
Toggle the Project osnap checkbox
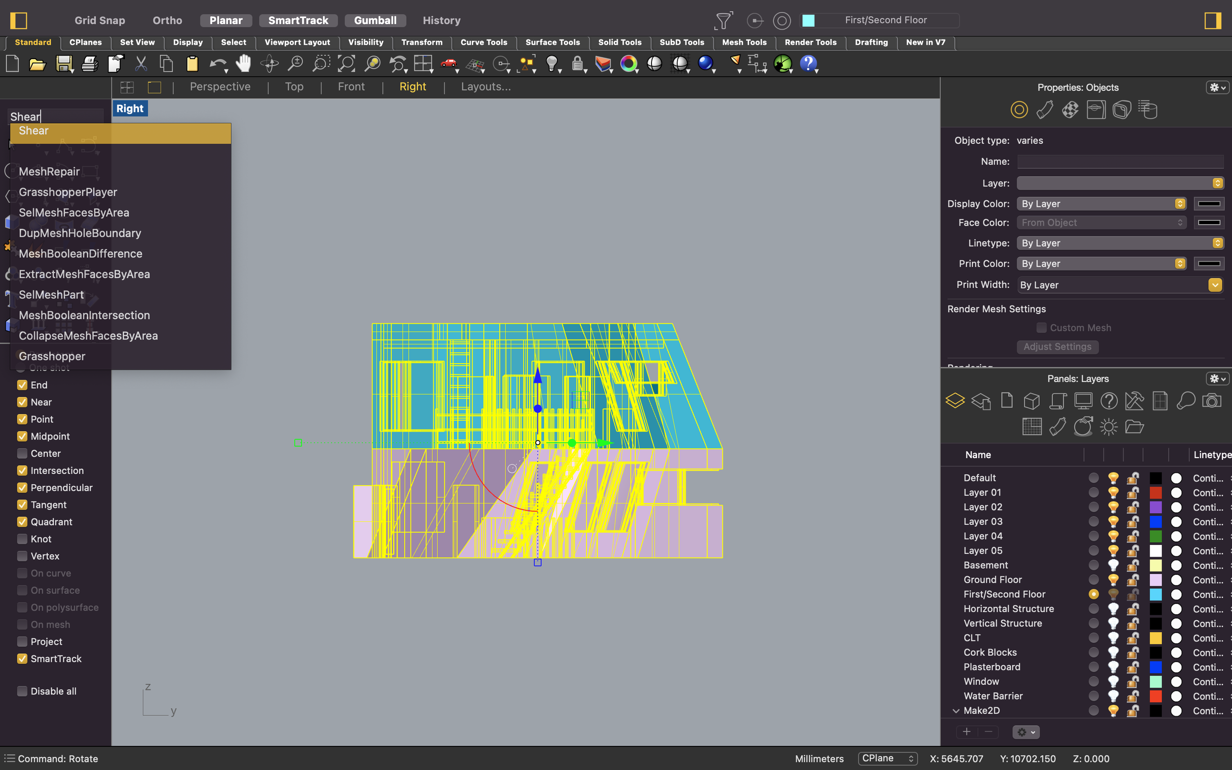point(21,641)
